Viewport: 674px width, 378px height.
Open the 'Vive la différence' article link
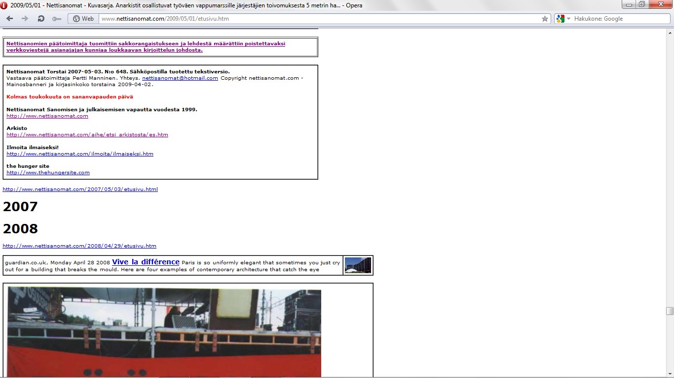point(146,262)
